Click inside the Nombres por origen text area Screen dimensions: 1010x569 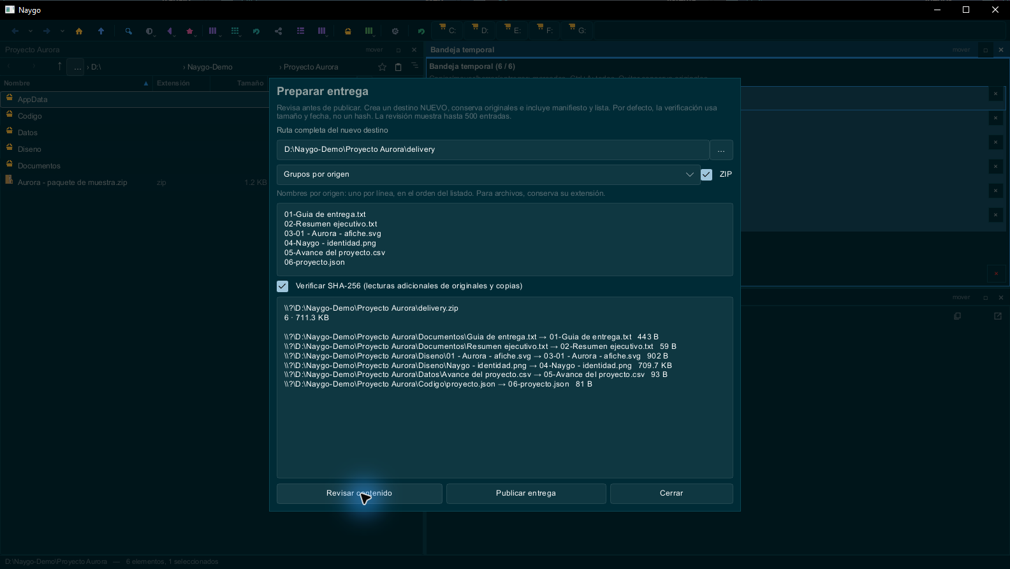click(x=504, y=239)
